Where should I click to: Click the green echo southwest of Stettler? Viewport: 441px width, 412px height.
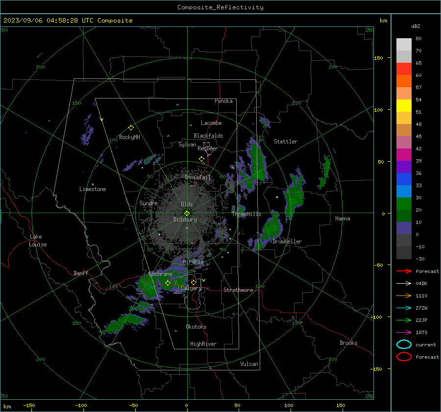258,163
